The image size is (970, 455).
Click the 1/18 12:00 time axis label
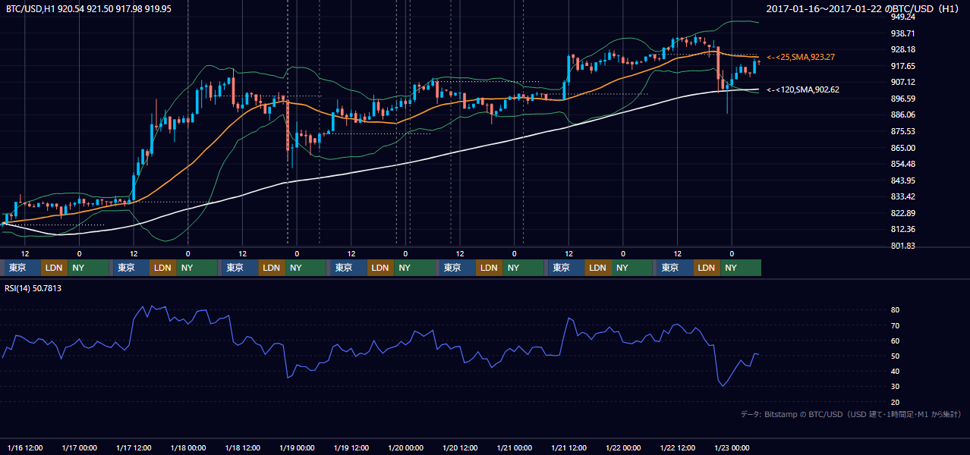pyautogui.click(x=242, y=447)
